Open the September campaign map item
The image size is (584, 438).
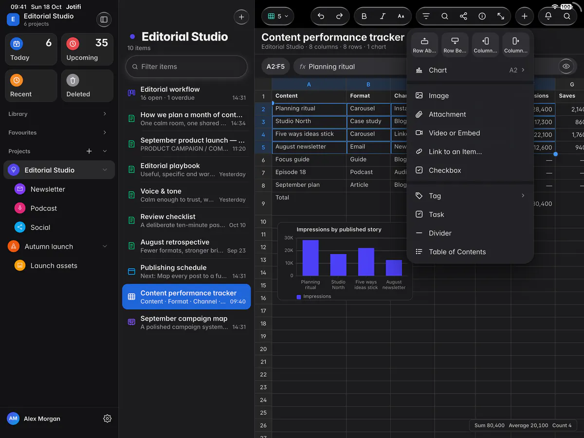186,322
